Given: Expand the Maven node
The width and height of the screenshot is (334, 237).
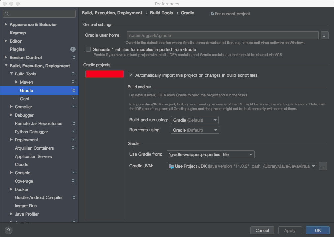Looking at the screenshot, I should coord(17,82).
